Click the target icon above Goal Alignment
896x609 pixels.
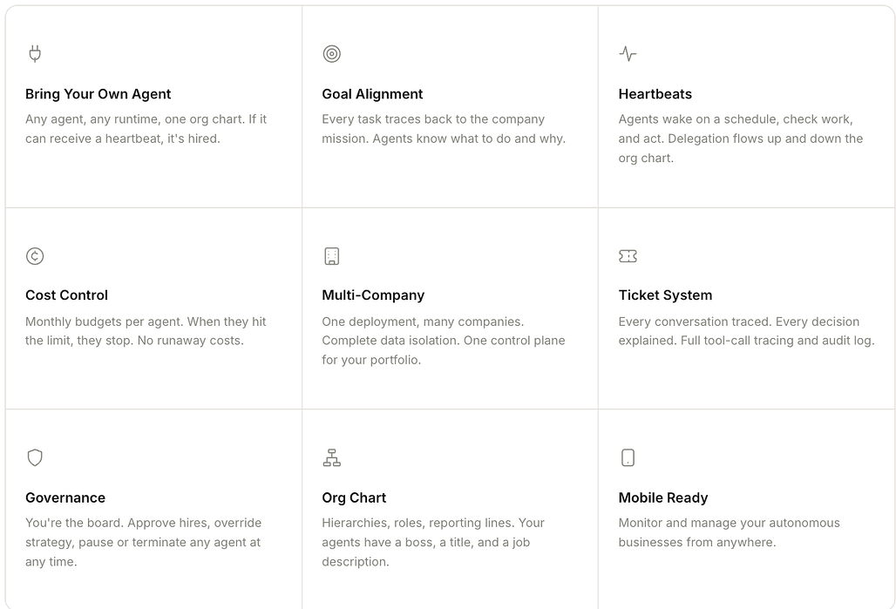[331, 54]
